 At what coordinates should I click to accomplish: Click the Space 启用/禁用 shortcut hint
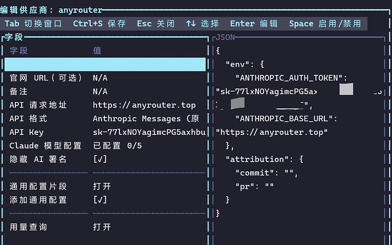[x=326, y=24]
